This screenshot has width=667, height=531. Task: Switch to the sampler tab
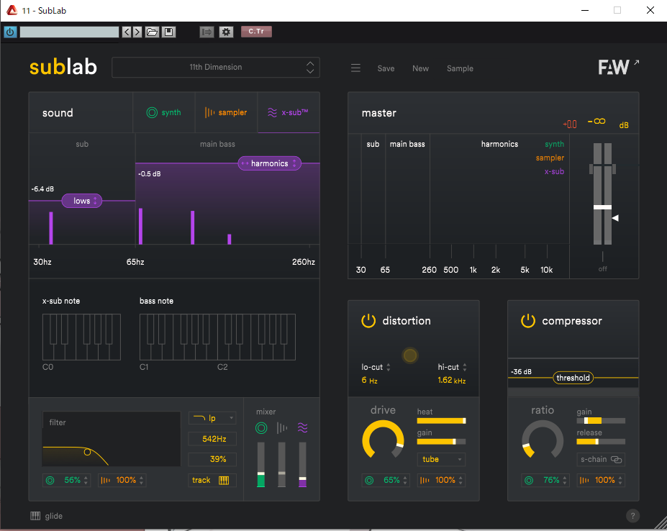(x=226, y=113)
